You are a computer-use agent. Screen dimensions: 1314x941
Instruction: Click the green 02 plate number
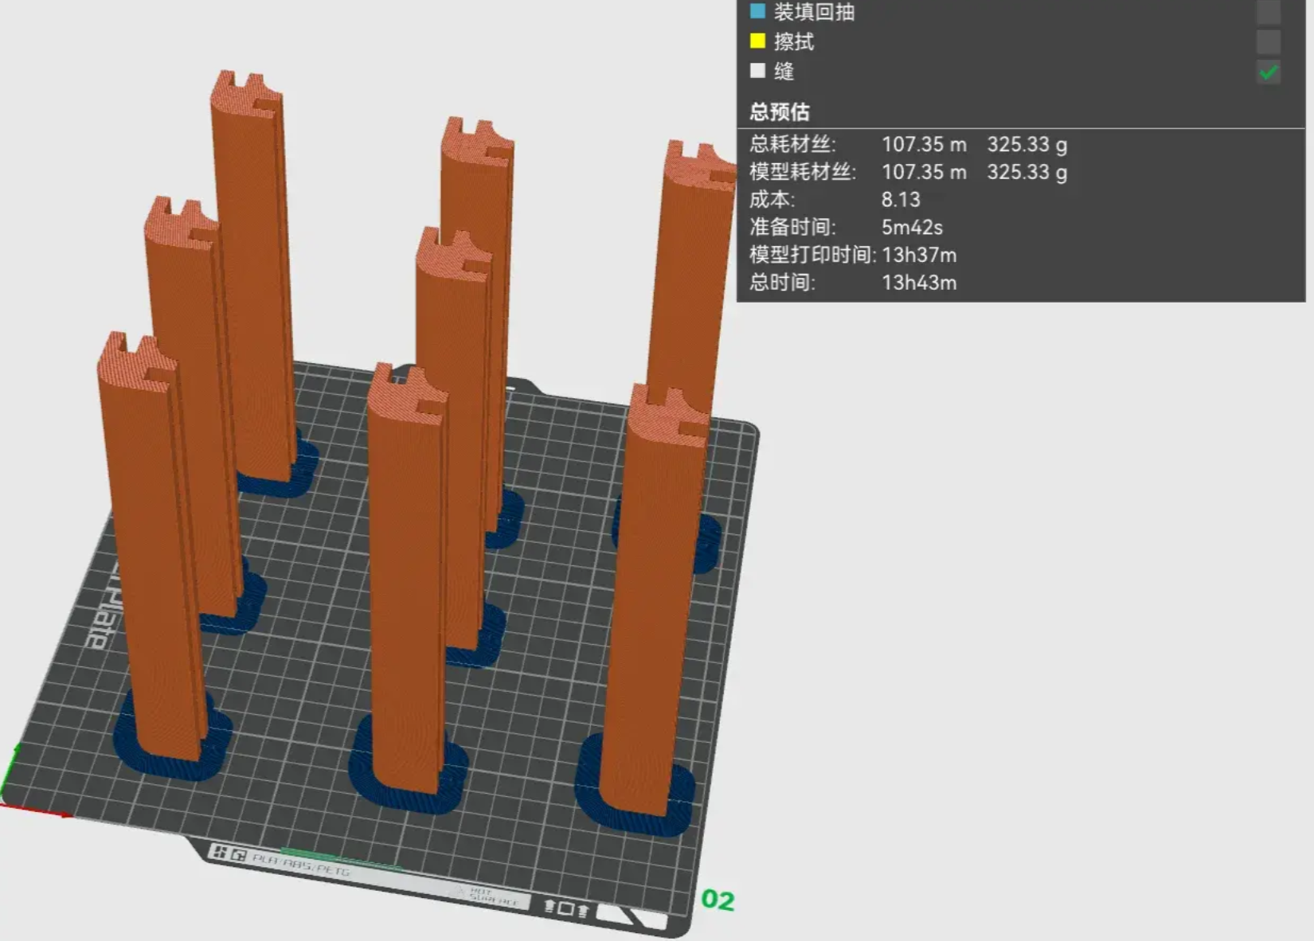point(718,900)
